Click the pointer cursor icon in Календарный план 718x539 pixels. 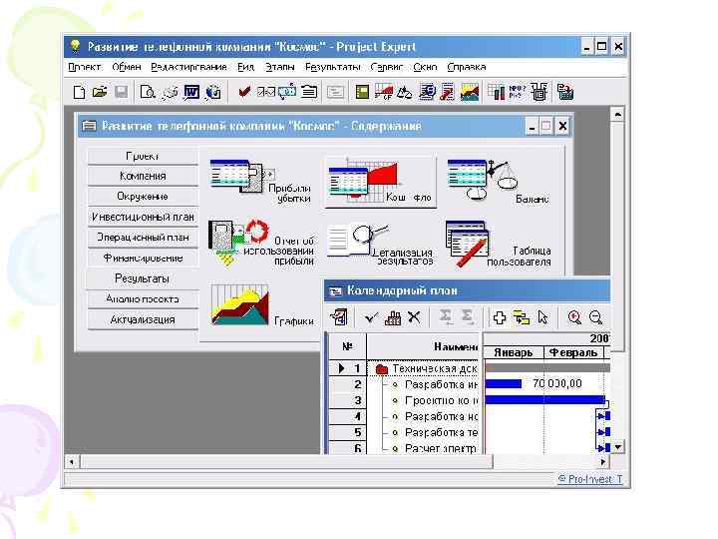tap(542, 317)
